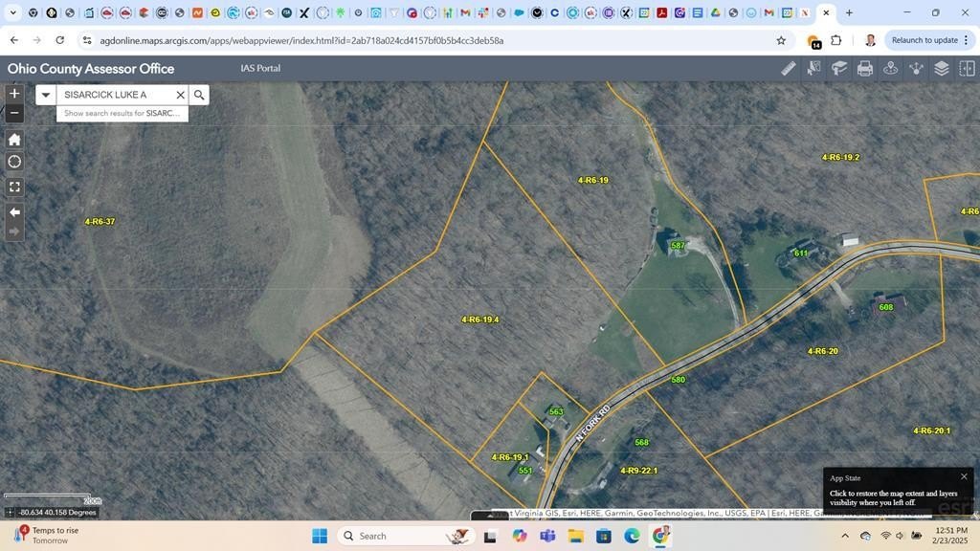Select the Measurement ruler tool
The width and height of the screenshot is (980, 551).
[789, 68]
